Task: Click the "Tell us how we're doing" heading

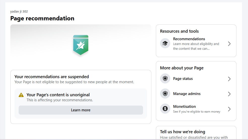Action: point(183,132)
